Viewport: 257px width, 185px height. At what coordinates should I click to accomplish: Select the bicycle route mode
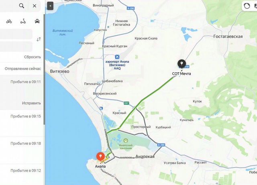click(x=9, y=21)
